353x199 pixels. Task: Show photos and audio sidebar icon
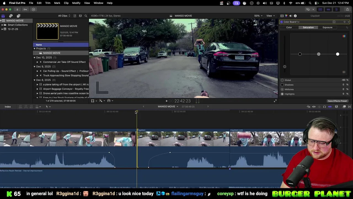pos(11,16)
